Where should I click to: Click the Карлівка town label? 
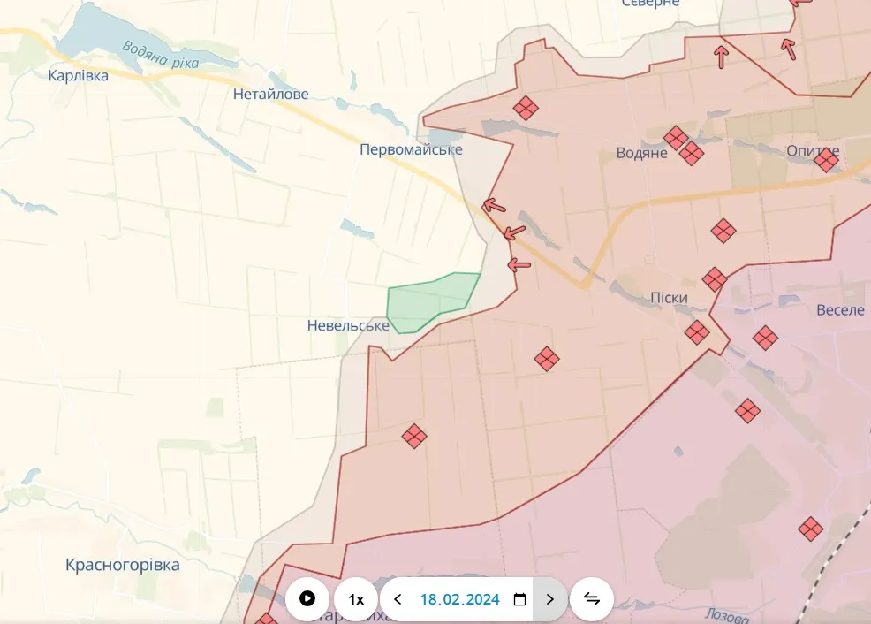point(79,76)
